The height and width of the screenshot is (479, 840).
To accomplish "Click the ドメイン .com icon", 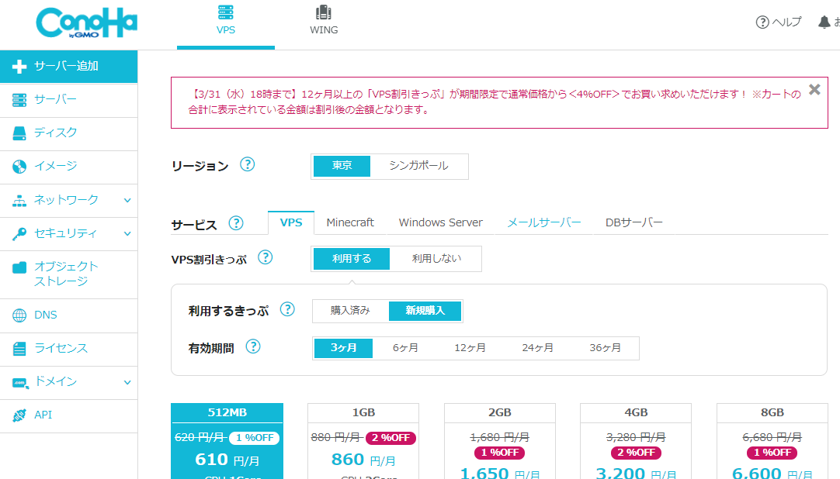I will point(20,383).
